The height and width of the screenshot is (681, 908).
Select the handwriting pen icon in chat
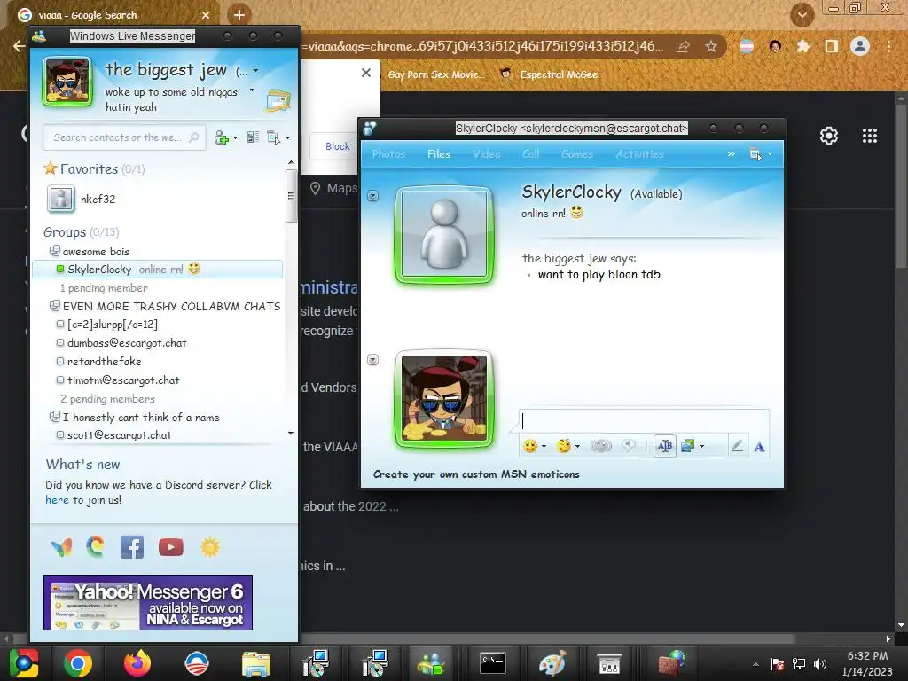pos(737,446)
